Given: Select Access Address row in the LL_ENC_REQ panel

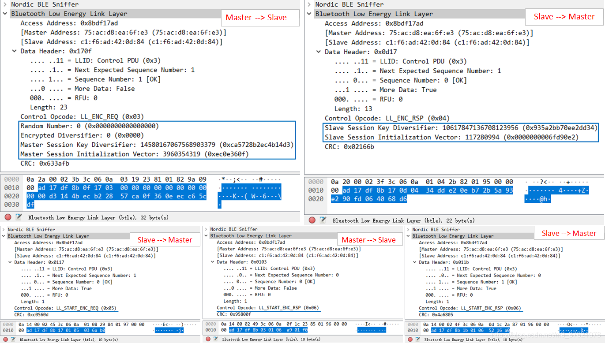Looking at the screenshot, I should tap(69, 23).
